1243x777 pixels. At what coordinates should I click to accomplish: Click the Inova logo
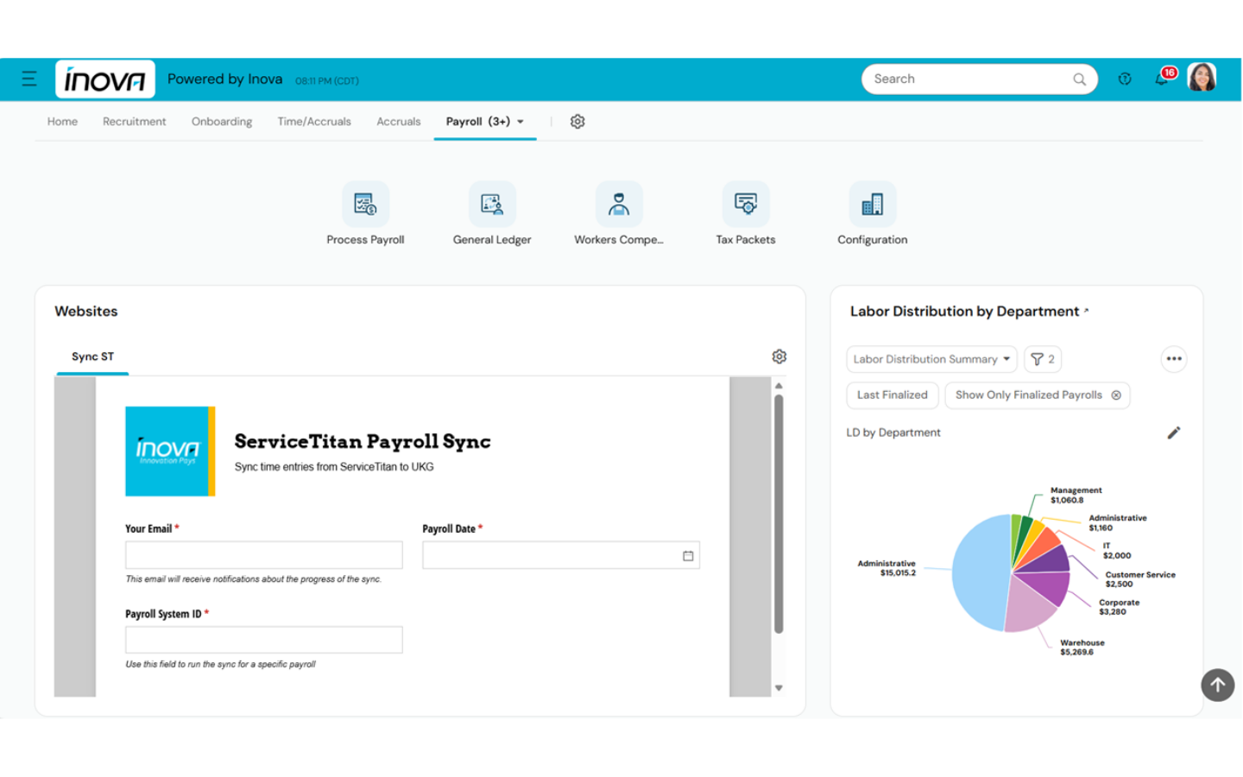[x=105, y=79]
